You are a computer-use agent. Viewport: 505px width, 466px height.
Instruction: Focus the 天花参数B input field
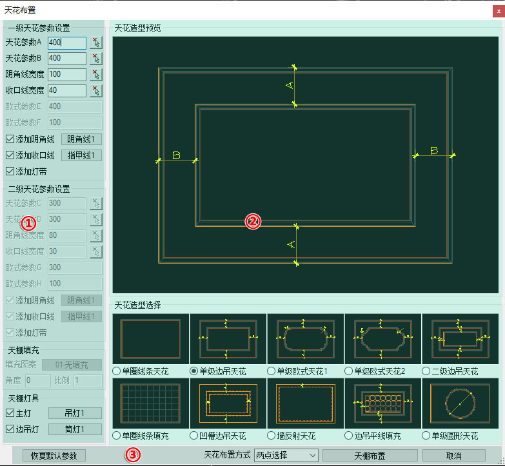(x=67, y=59)
